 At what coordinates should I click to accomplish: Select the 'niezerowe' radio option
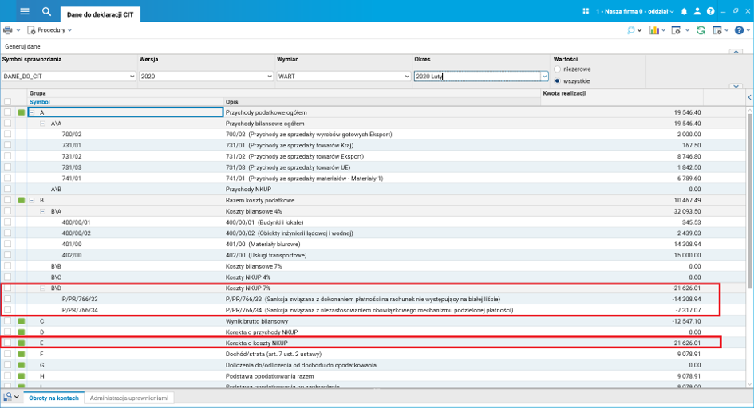(x=558, y=69)
